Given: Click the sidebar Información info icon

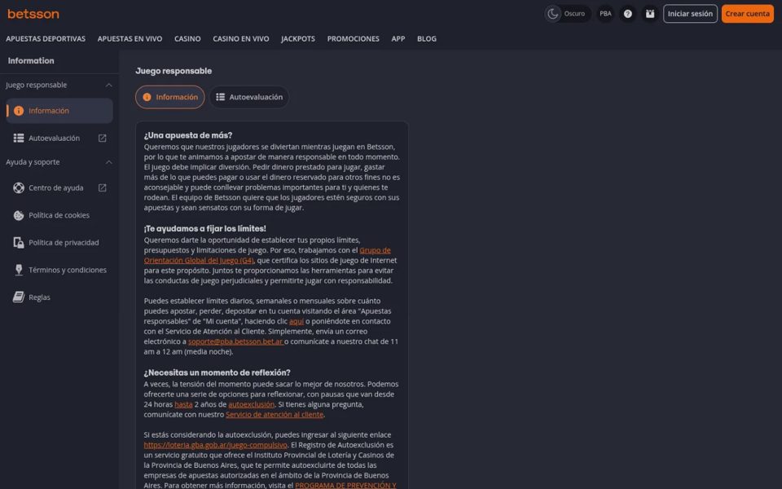Looking at the screenshot, I should coord(19,111).
